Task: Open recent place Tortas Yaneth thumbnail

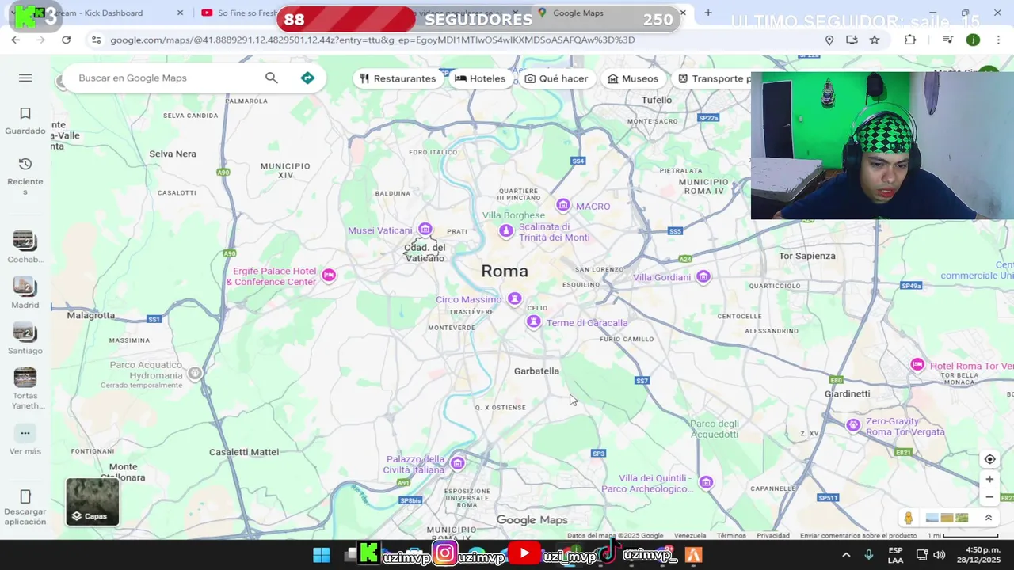Action: [x=25, y=378]
